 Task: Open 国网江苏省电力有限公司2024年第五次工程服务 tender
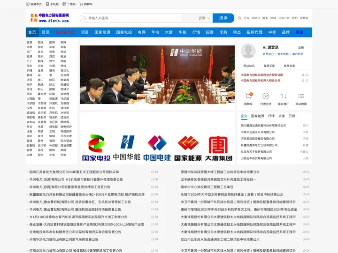(74, 172)
